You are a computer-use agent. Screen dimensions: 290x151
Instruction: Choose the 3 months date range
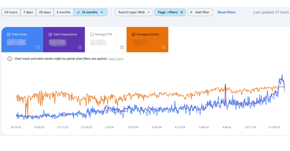point(63,12)
